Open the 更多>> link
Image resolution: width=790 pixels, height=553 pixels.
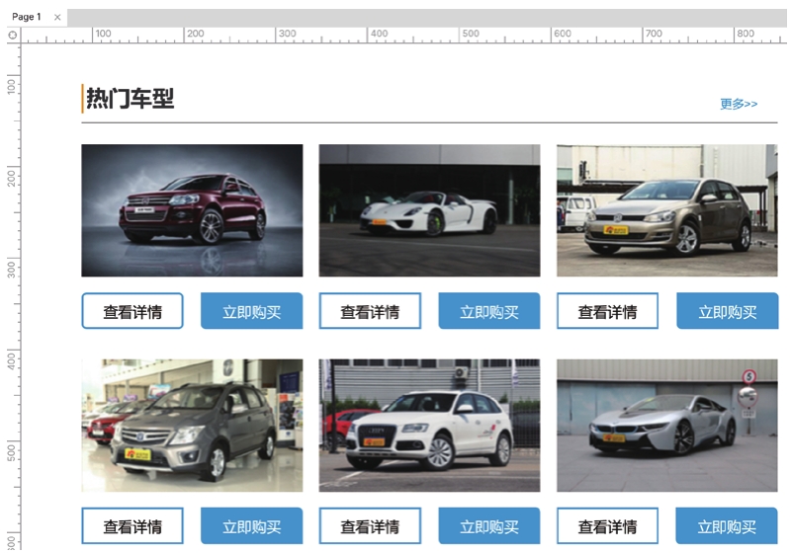pos(739,104)
